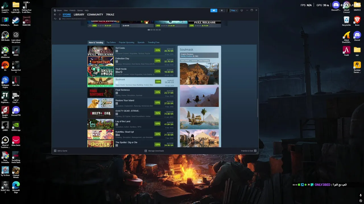
Task: Open the Trending Free tab
Action: 154,42
